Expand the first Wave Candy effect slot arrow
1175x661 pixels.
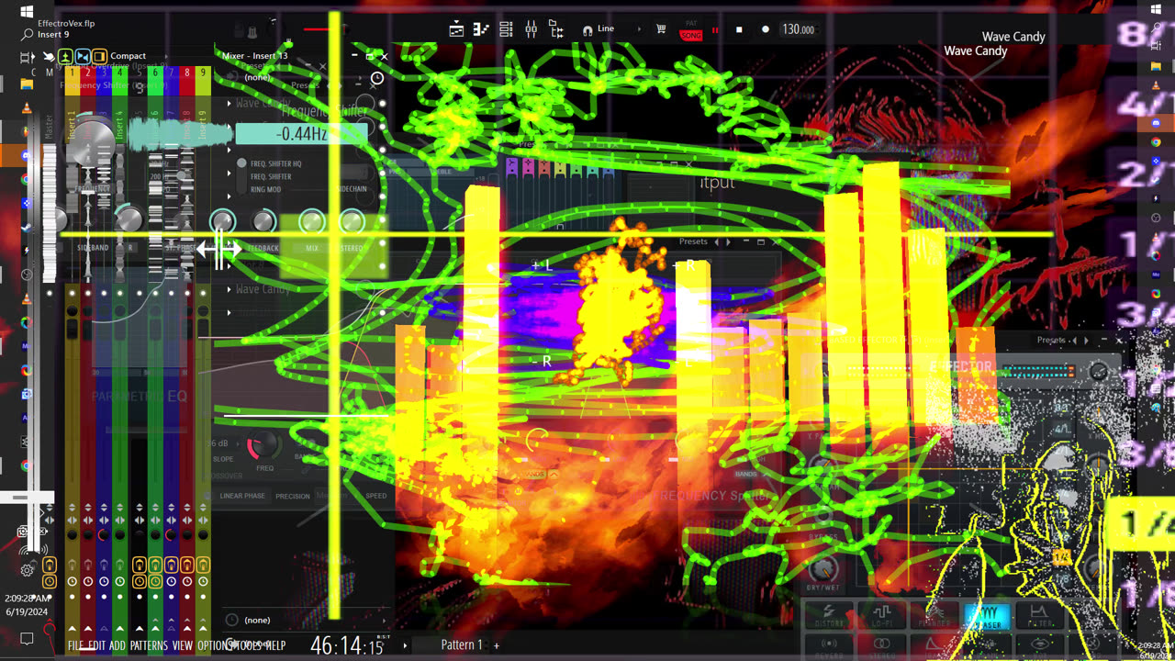(229, 103)
